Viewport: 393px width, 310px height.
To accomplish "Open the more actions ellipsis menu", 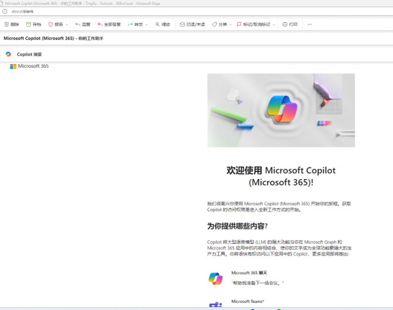I will pos(310,24).
